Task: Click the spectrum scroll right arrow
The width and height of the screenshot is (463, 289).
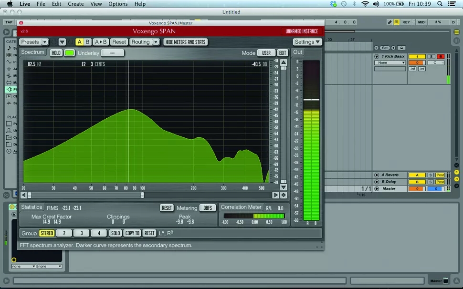Action: [x=275, y=195]
